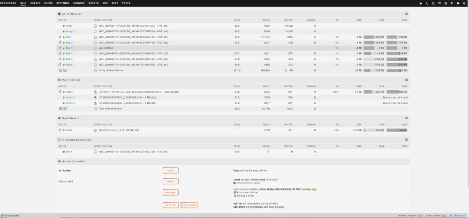Click the drive icon in Disk 1 row
The height and width of the screenshot is (218, 469).
(95, 37)
